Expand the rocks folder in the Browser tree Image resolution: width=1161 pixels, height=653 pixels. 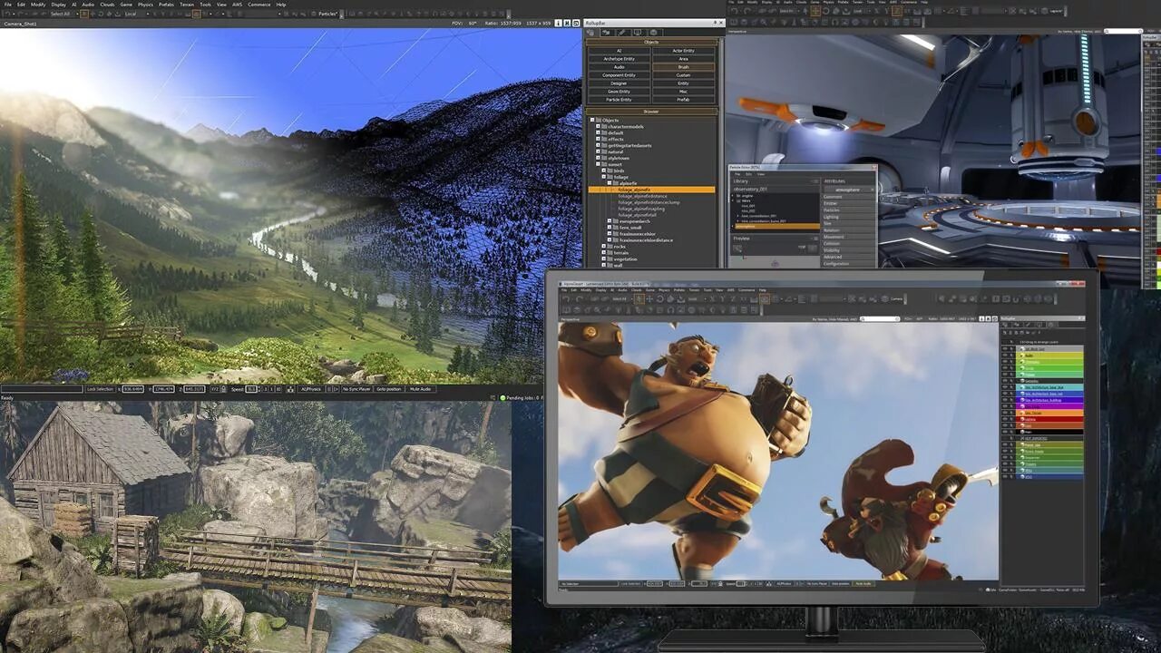coord(604,246)
